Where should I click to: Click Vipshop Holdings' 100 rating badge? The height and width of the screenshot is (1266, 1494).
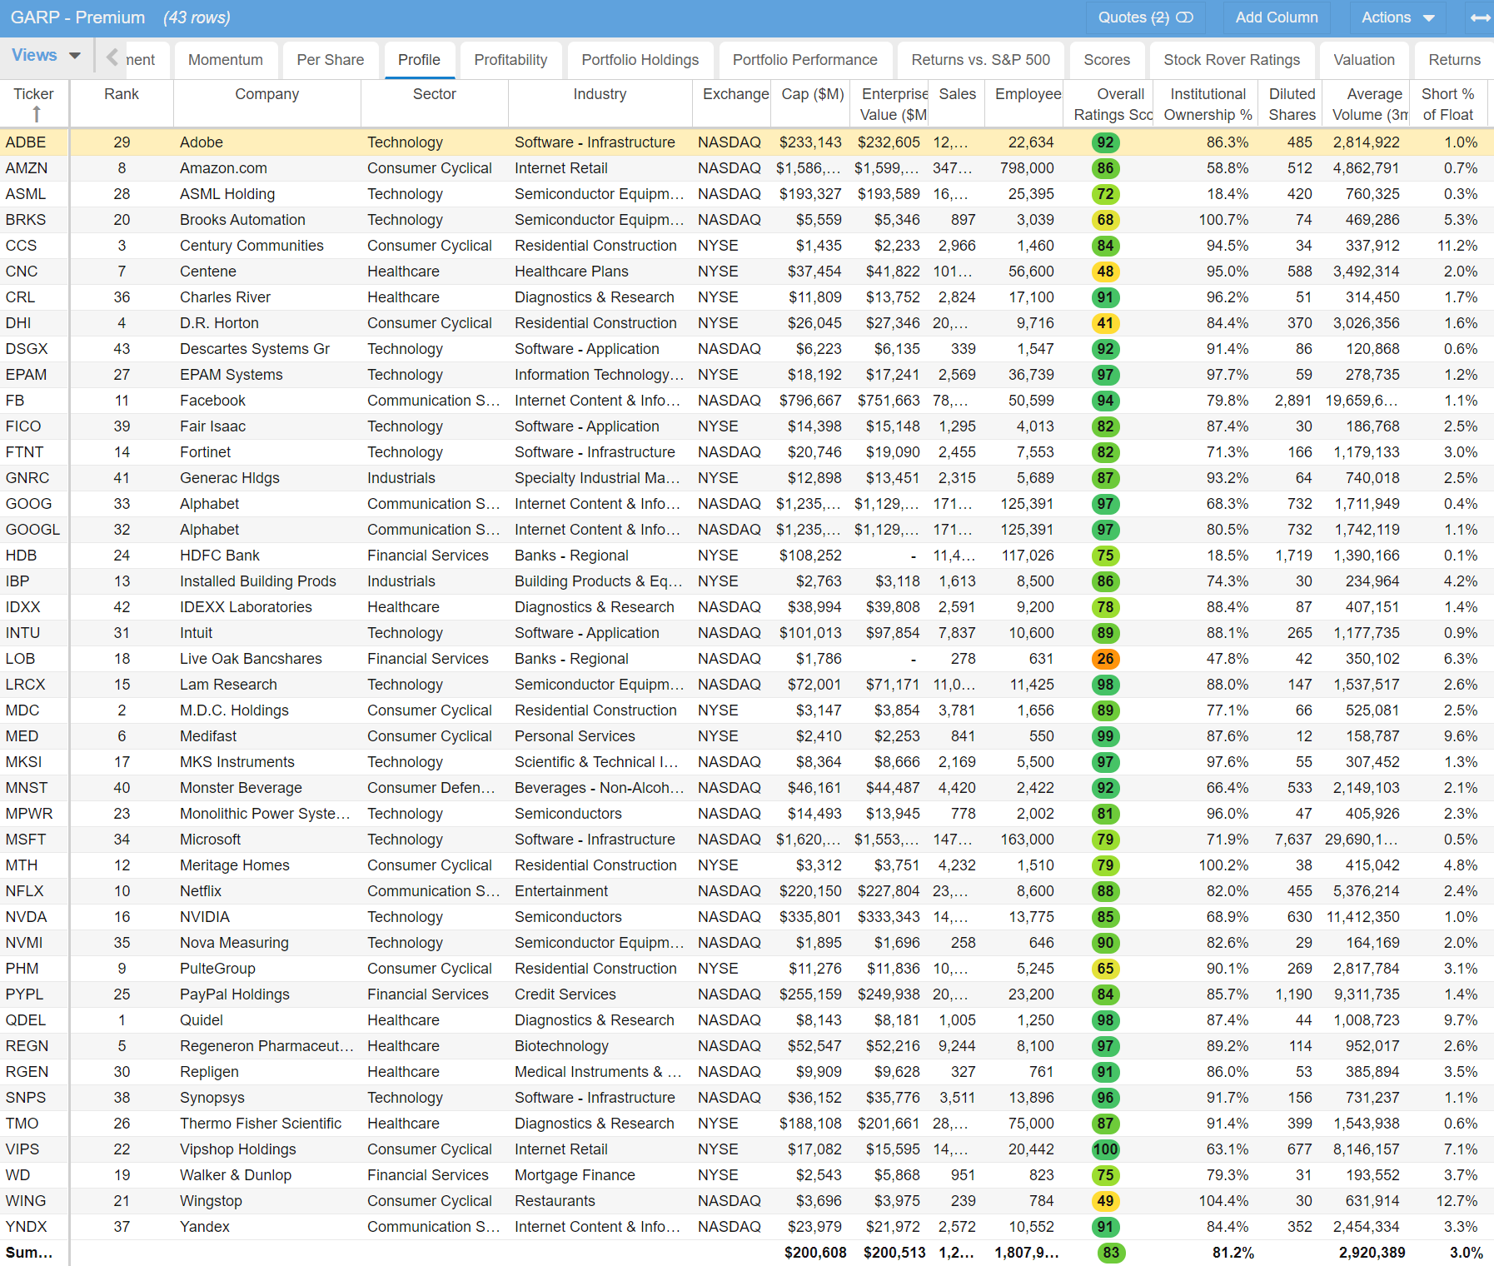pyautogui.click(x=1105, y=1149)
